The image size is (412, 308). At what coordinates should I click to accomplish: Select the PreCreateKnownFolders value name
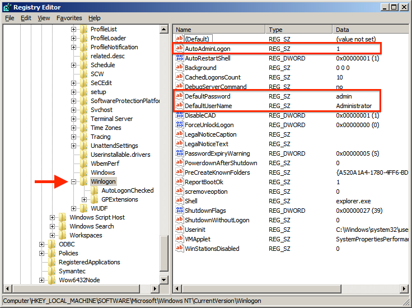click(217, 172)
